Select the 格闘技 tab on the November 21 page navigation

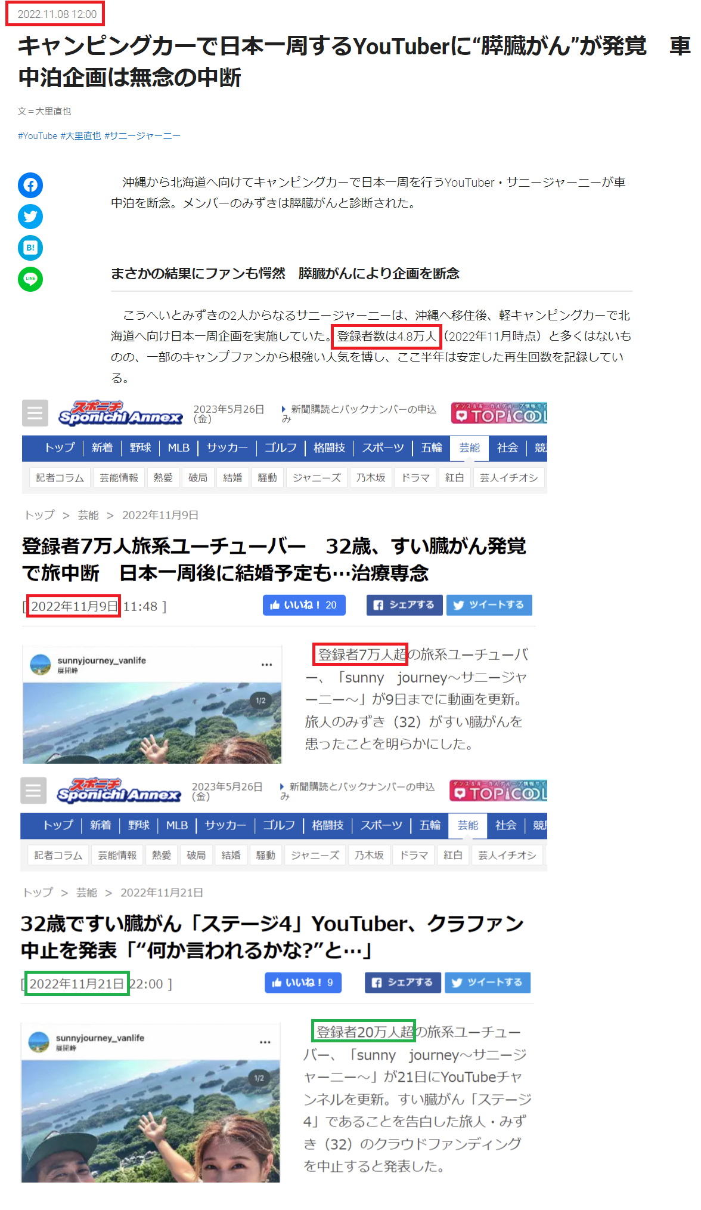tap(328, 825)
